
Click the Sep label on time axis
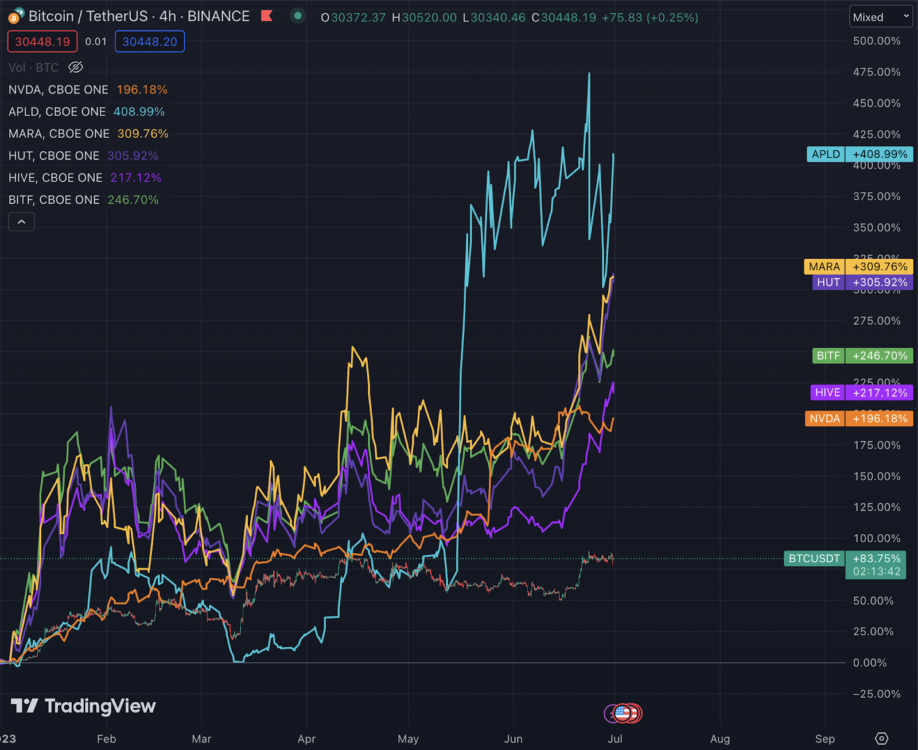(x=825, y=739)
